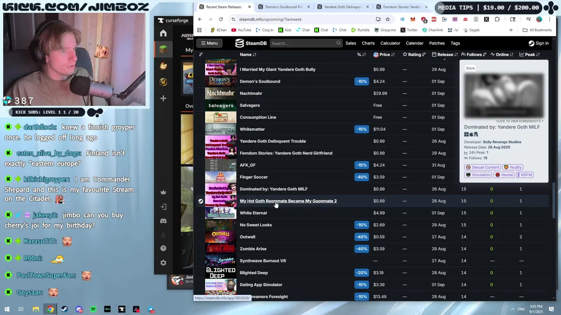Open the MetaMask fox extension icon

coord(413,19)
